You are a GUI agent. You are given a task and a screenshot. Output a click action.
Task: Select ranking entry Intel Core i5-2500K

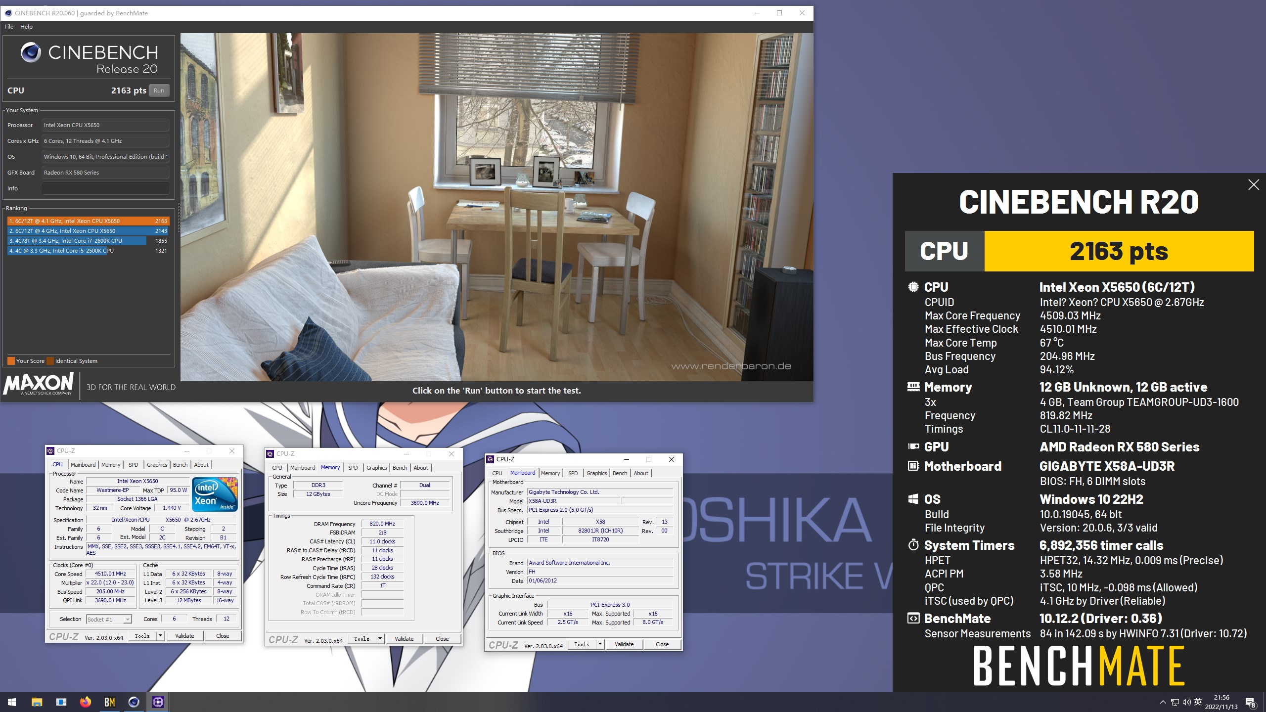(88, 251)
